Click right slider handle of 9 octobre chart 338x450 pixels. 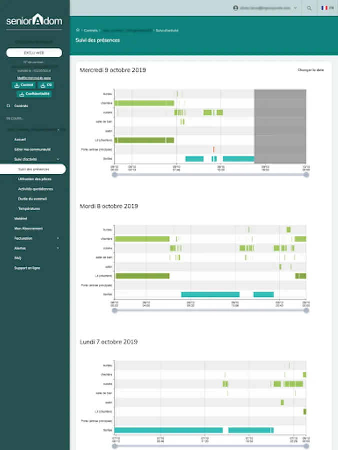click(306, 175)
